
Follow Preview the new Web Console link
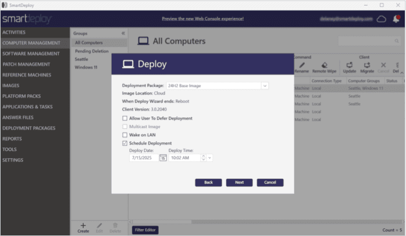click(203, 19)
